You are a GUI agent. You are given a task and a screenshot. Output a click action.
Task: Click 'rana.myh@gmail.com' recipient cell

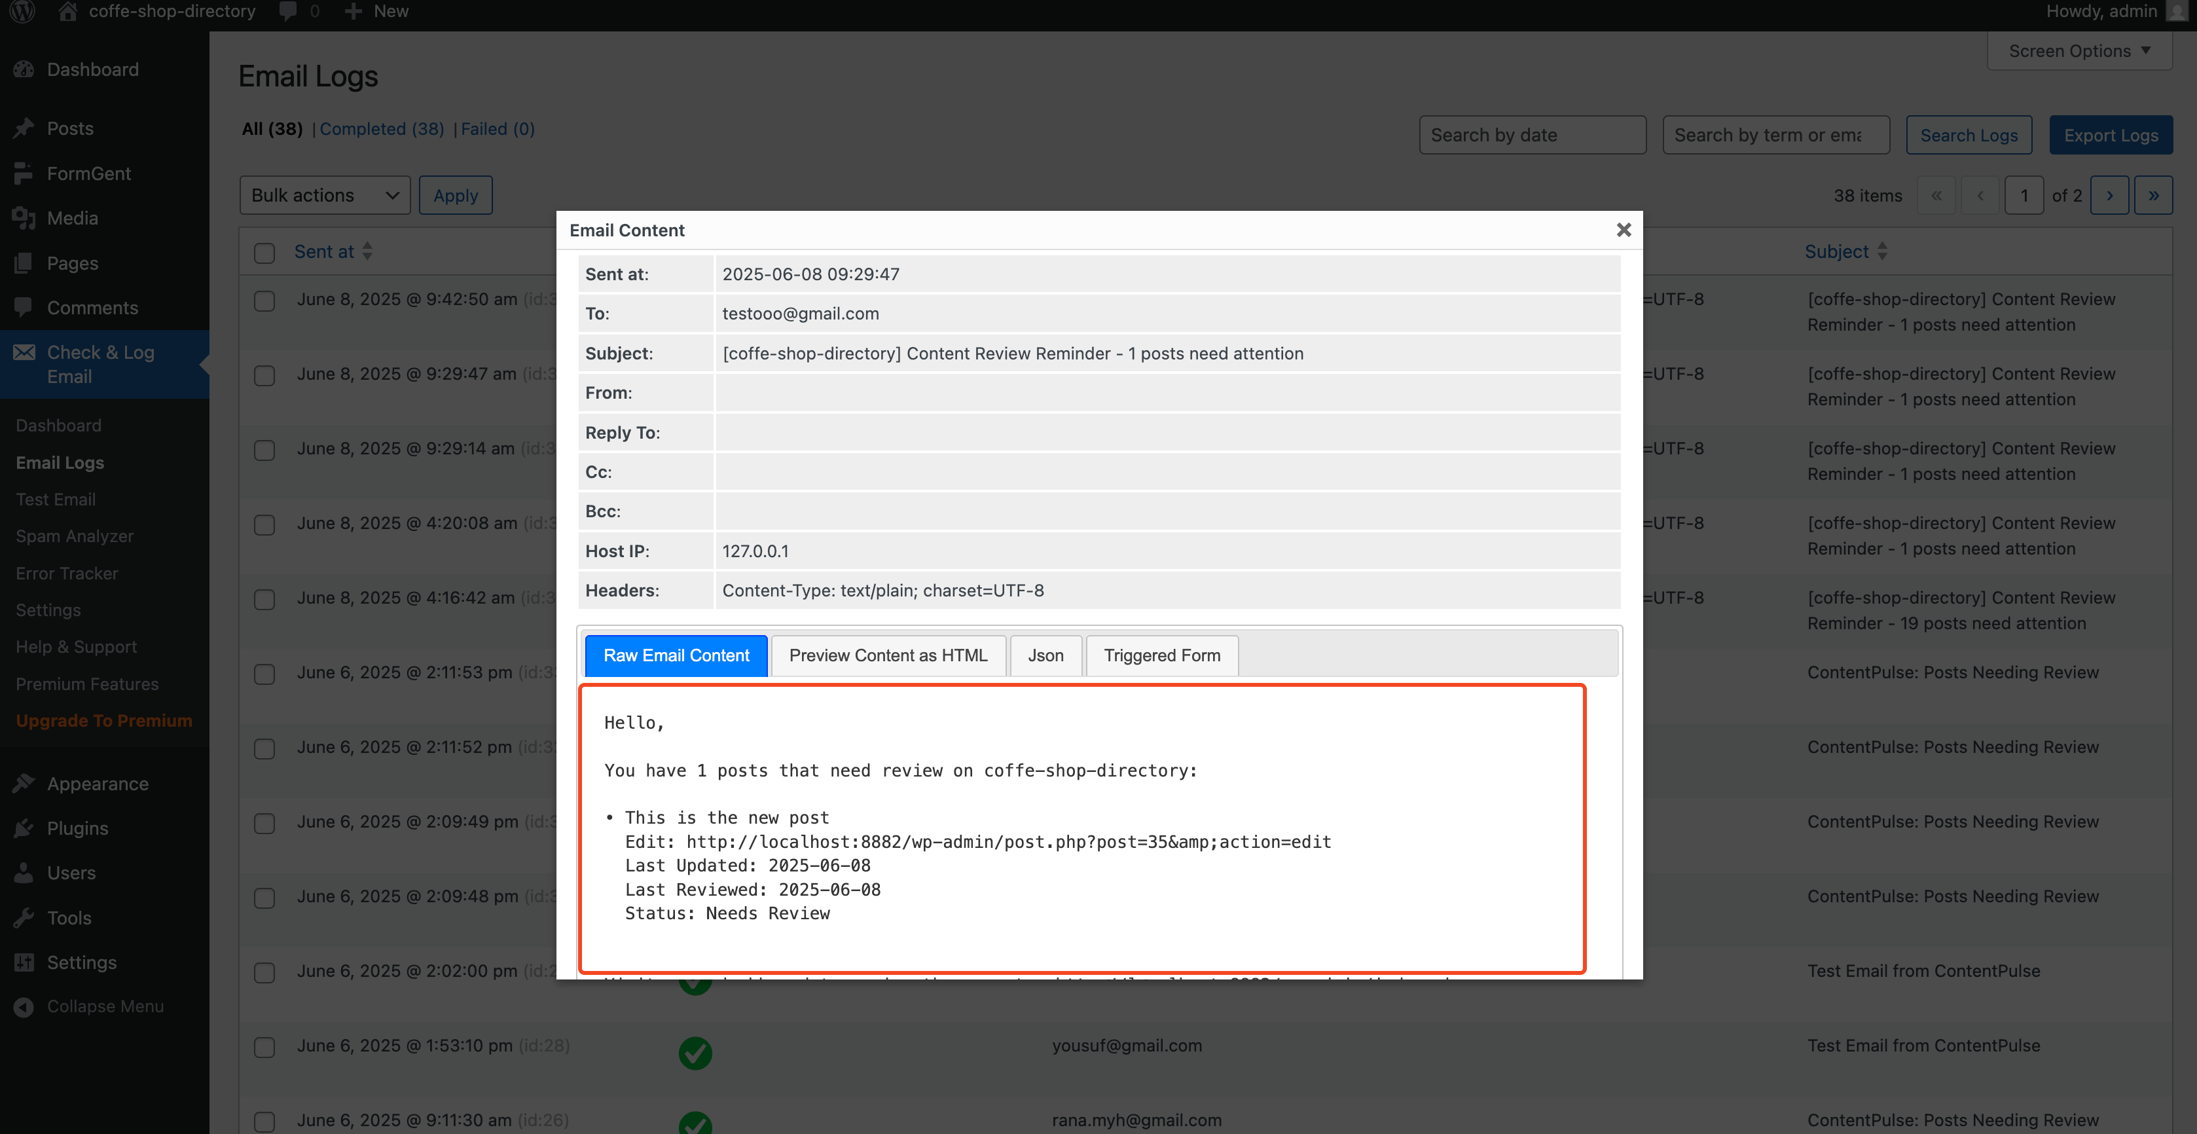[1136, 1120]
